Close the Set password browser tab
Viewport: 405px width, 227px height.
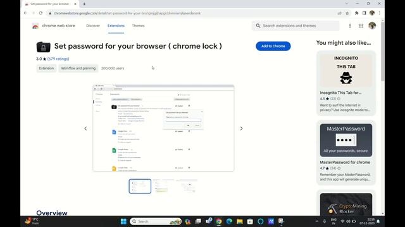(x=75, y=4)
